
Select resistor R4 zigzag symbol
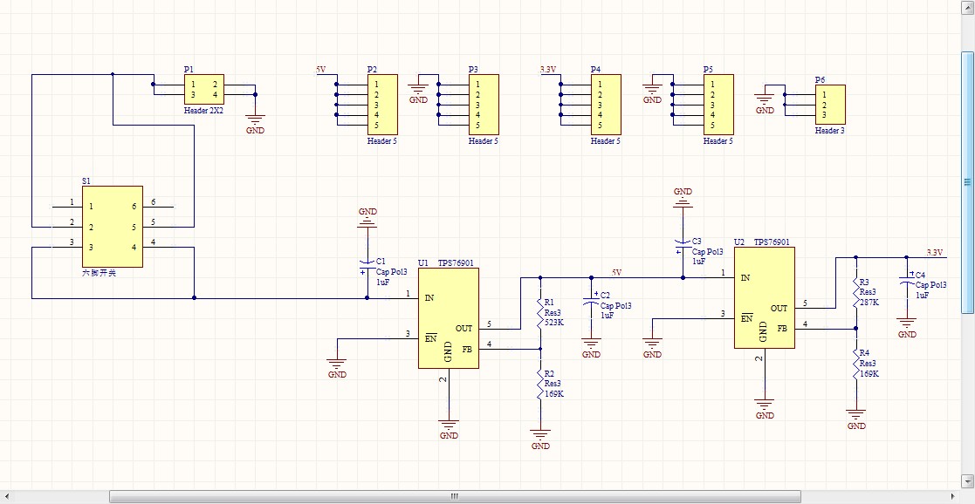[x=856, y=363]
